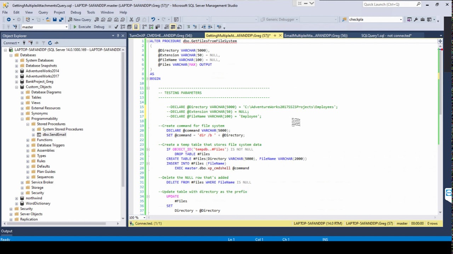The image size is (453, 254).
Task: Click the Toolbox icon
Action: (423, 19)
